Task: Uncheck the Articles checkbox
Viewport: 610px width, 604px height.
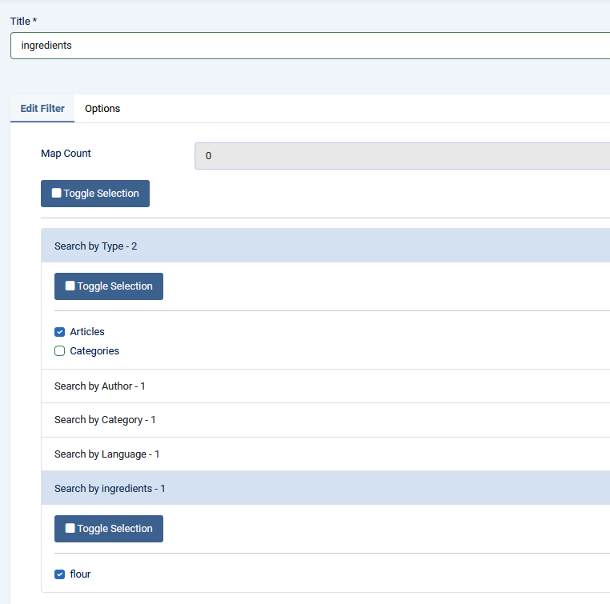Action: pos(59,332)
